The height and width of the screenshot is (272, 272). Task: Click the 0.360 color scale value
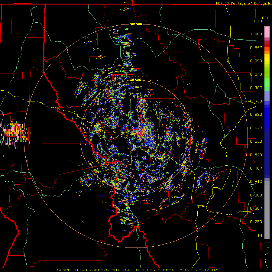tap(256, 195)
